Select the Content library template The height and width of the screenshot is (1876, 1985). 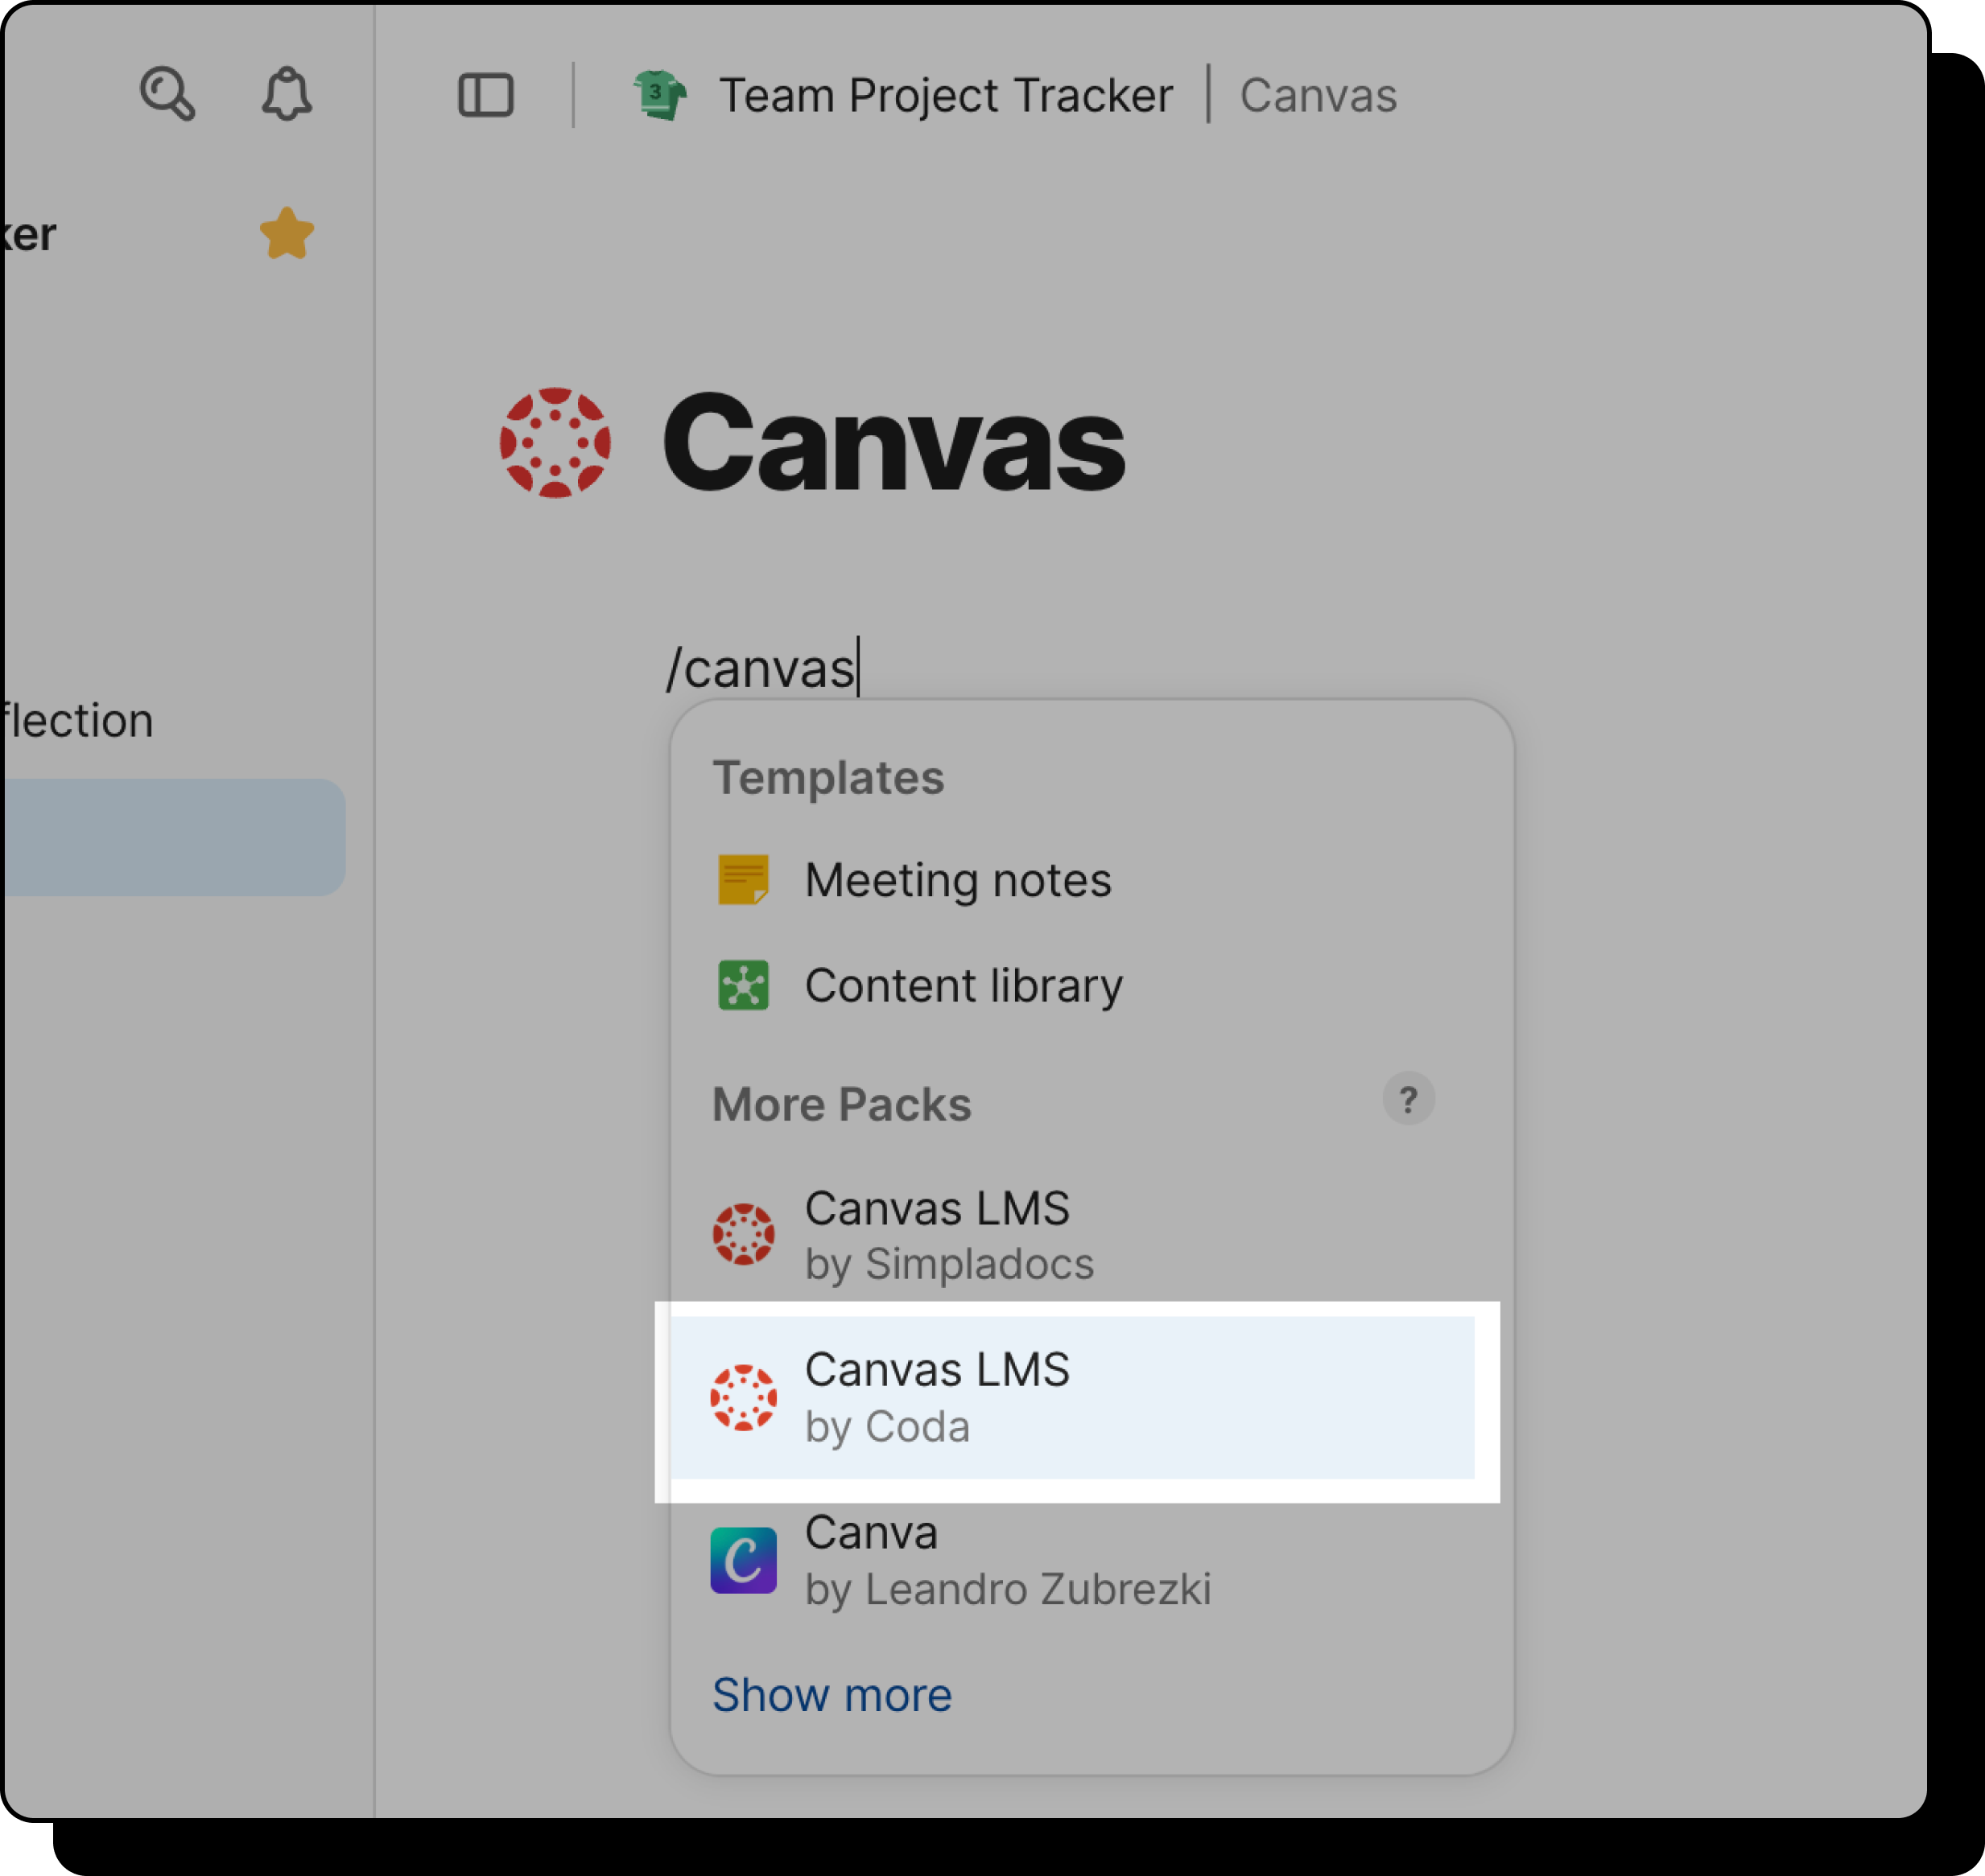coord(1071,985)
